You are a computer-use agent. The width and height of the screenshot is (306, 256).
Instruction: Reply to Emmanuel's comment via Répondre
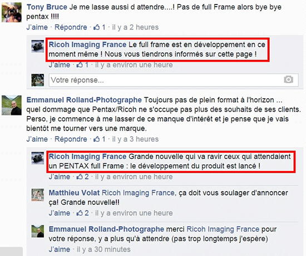point(71,139)
